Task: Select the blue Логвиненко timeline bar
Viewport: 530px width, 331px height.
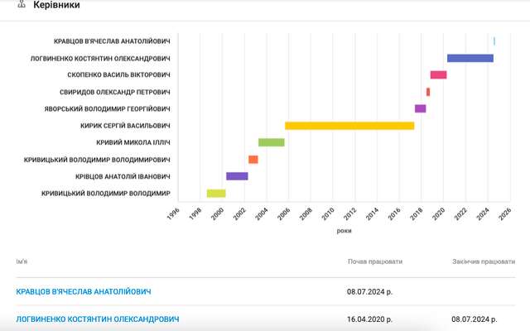Action: (x=470, y=58)
